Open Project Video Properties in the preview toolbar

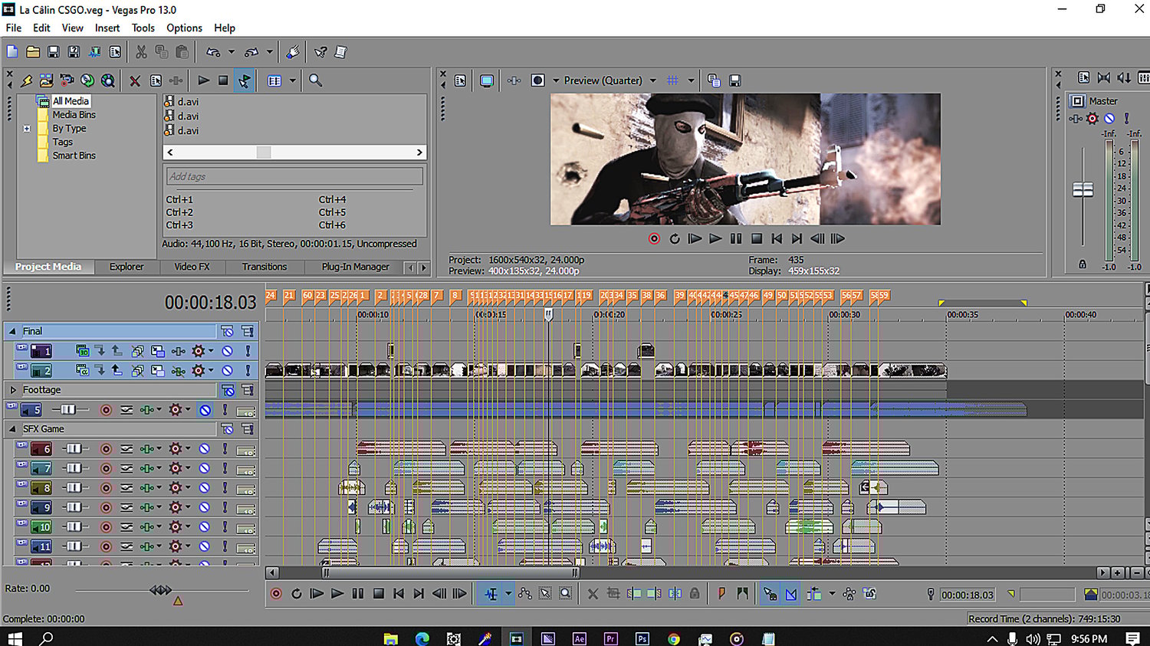pos(460,80)
